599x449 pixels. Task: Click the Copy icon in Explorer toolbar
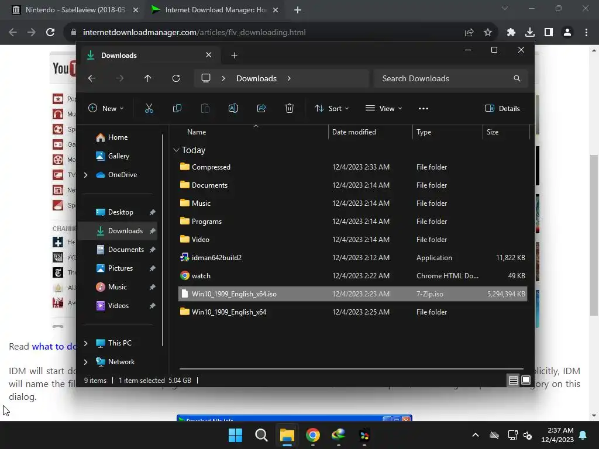coord(177,108)
